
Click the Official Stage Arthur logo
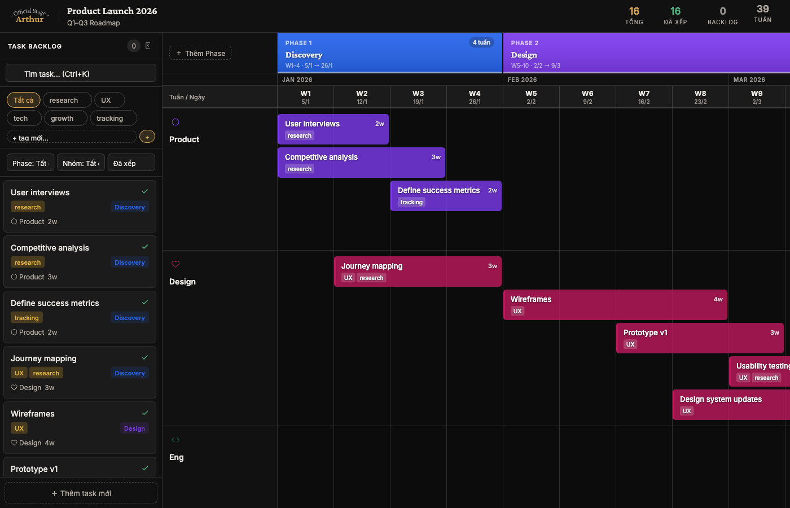coord(30,16)
